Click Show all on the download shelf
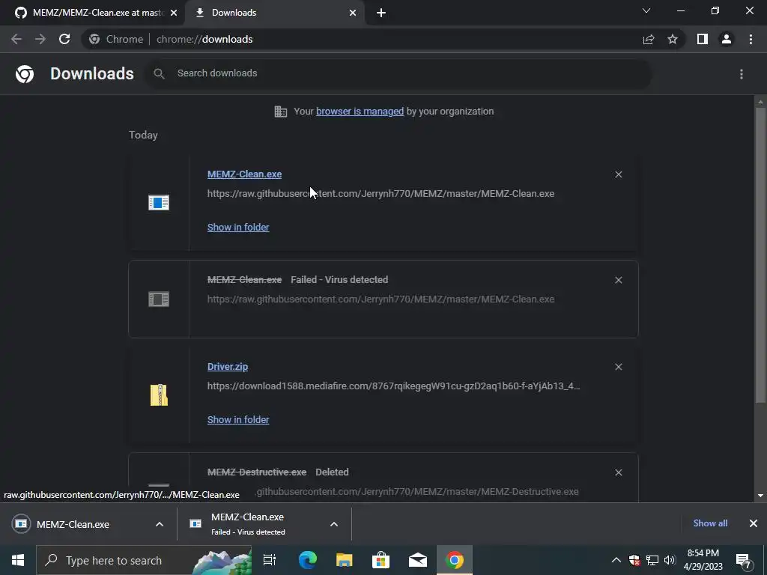The height and width of the screenshot is (575, 767). point(710,523)
